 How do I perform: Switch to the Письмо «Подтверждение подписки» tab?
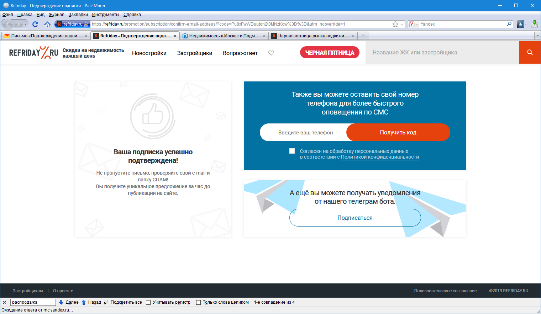pyautogui.click(x=46, y=36)
